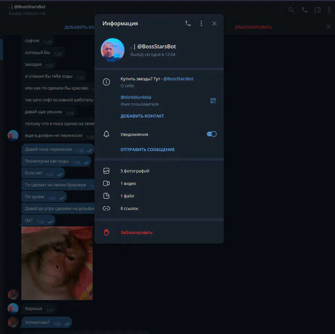Click the @blinkblunkbla username
The image size is (335, 334).
[x=136, y=97]
